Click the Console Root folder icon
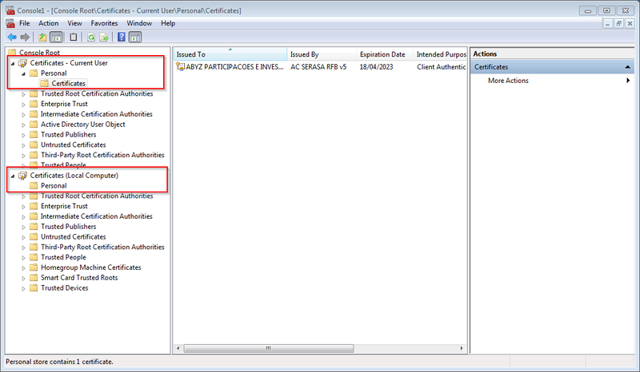The image size is (640, 372). [12, 52]
